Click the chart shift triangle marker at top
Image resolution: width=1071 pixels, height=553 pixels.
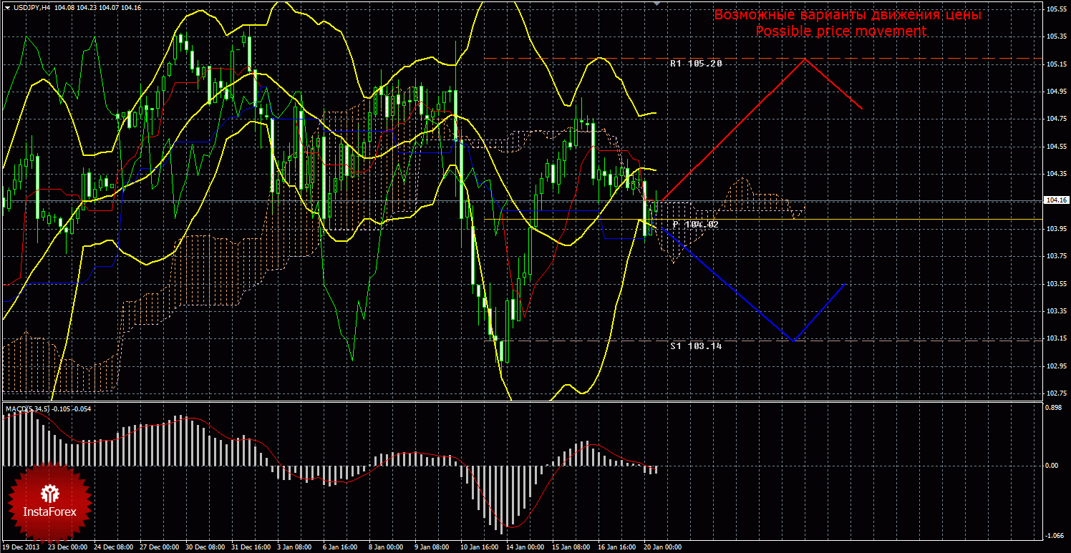point(657,4)
